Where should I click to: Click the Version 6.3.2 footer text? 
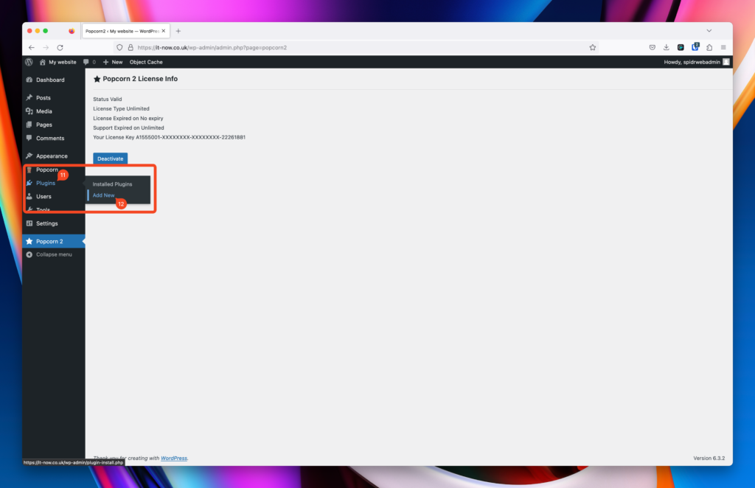(709, 459)
